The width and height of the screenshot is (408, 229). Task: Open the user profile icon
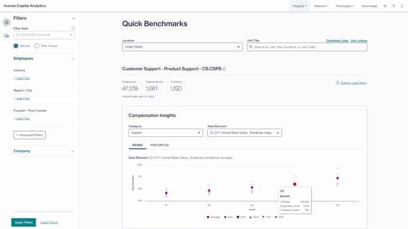click(402, 6)
